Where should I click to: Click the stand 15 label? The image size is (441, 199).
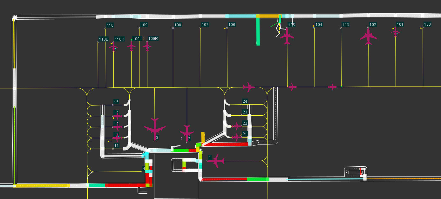coord(116,102)
